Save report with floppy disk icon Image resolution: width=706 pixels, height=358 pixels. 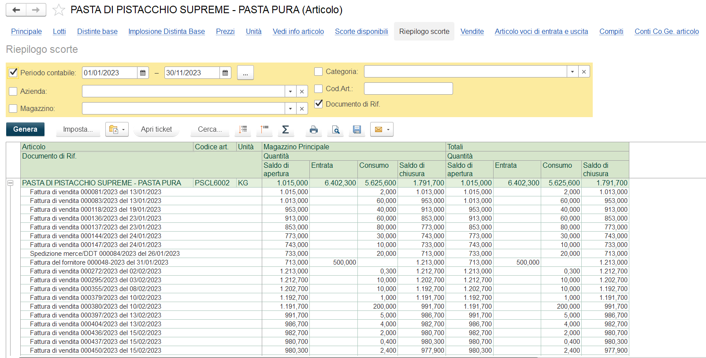click(x=357, y=129)
